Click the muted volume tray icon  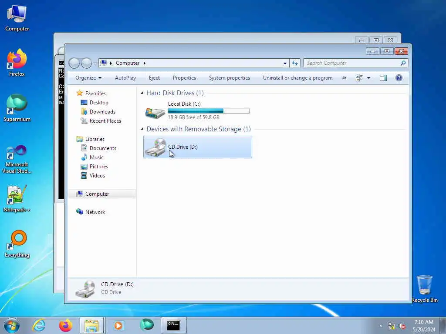click(x=402, y=326)
